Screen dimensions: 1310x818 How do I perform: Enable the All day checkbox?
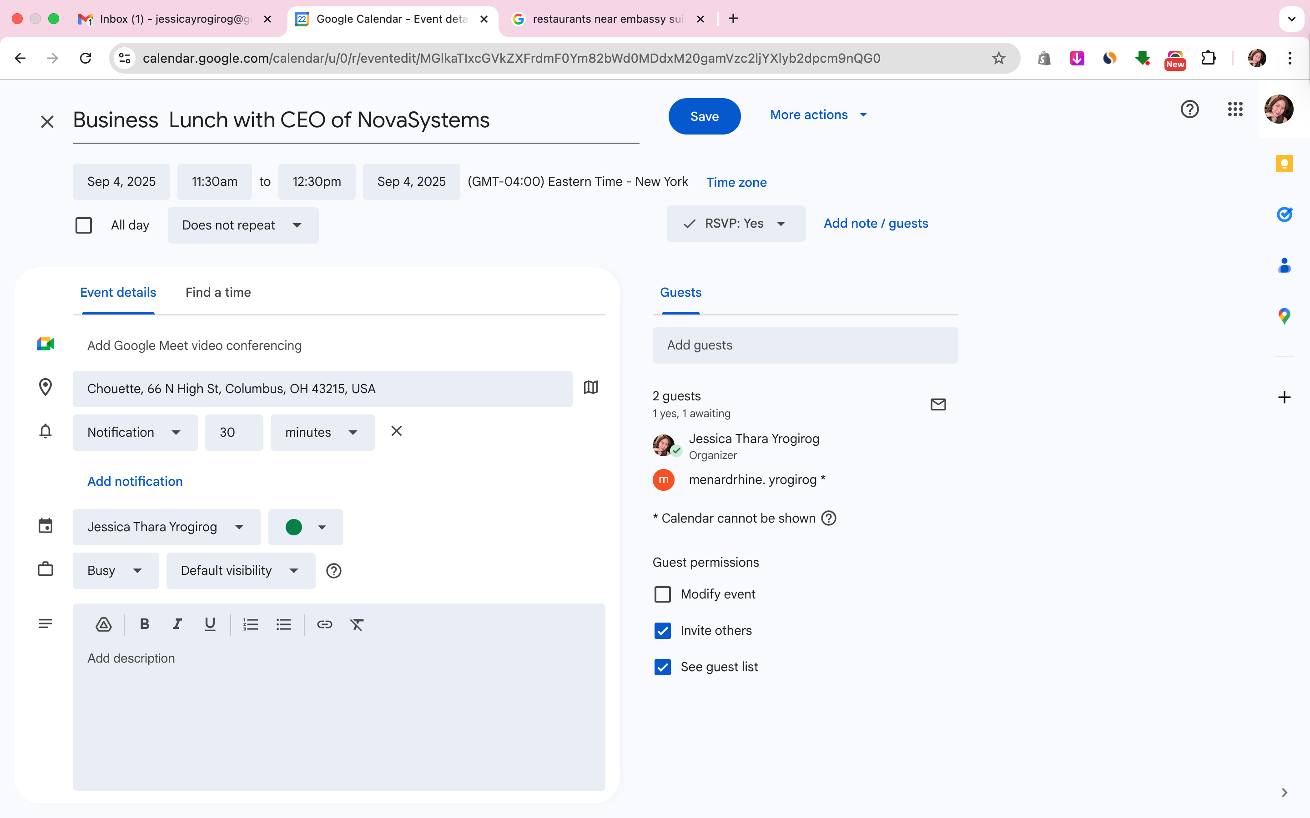(83, 225)
